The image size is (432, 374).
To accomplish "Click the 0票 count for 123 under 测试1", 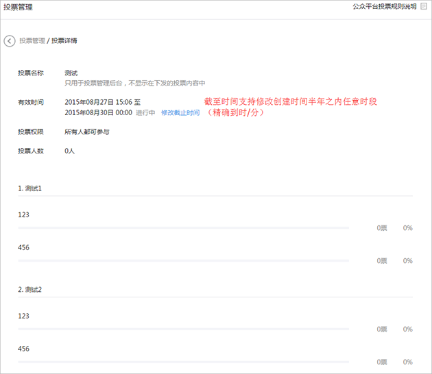I will tap(382, 228).
